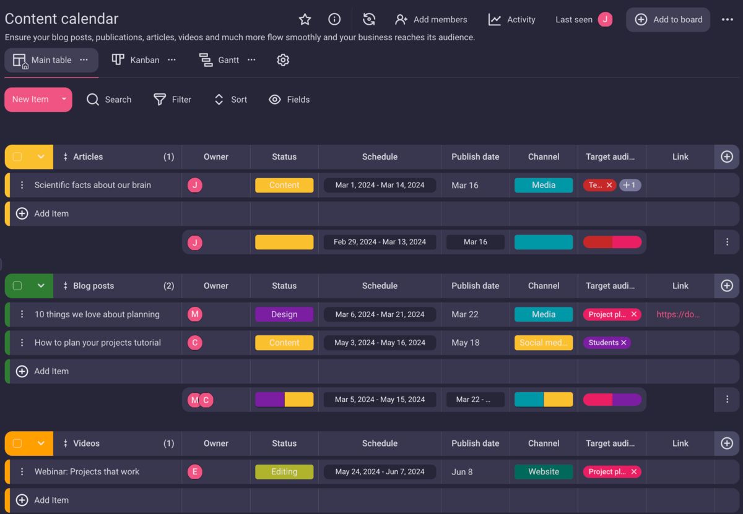Open the board Activity log

pyautogui.click(x=512, y=19)
